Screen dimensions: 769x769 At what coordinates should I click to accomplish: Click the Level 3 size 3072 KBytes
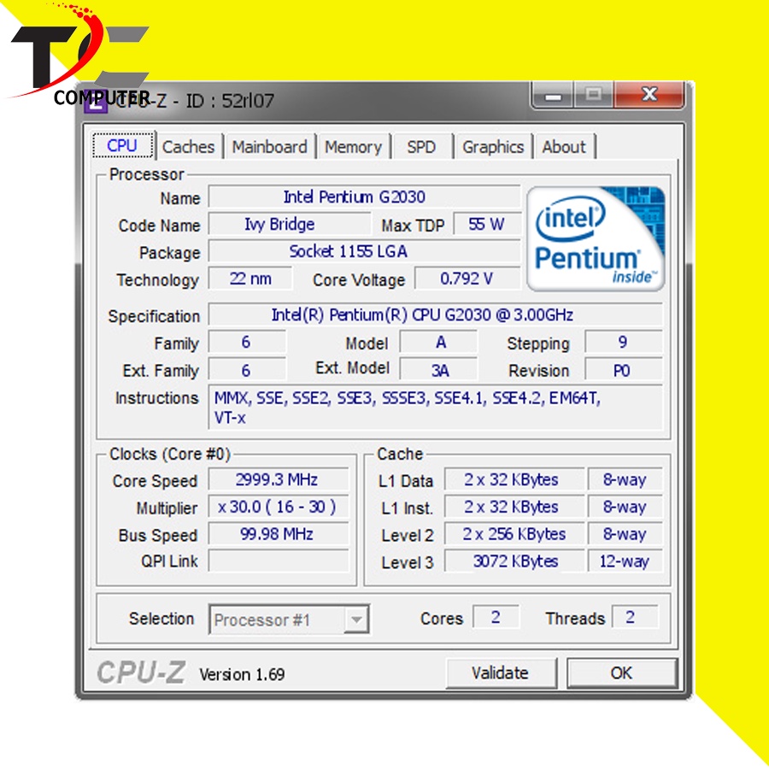[x=514, y=561]
